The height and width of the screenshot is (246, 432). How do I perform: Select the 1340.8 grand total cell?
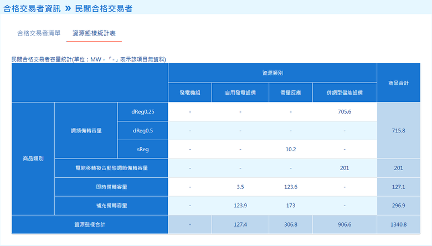coord(398,224)
